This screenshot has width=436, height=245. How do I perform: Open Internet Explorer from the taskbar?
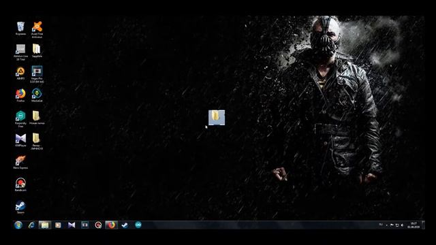tap(31, 225)
